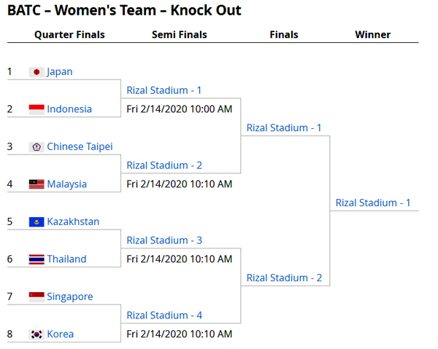Open the Rizal Stadium - 1 final match

coord(373,203)
